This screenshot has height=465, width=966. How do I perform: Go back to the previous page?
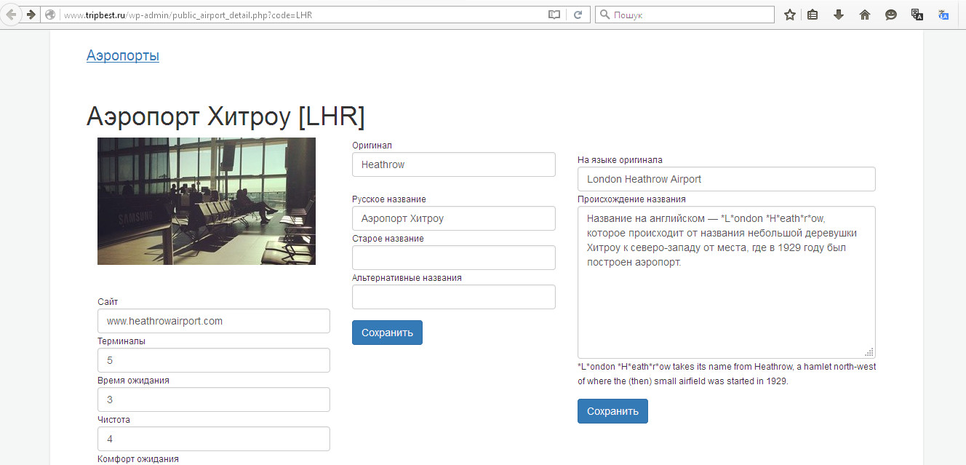(12, 15)
